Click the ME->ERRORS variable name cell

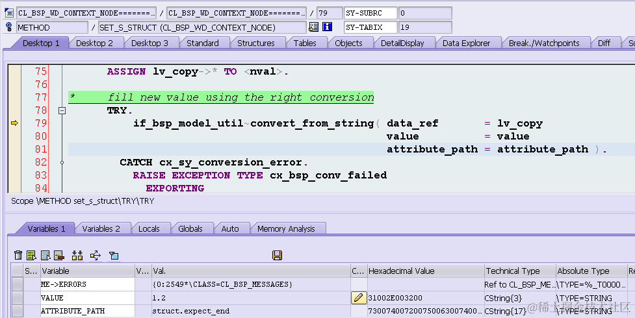click(87, 284)
